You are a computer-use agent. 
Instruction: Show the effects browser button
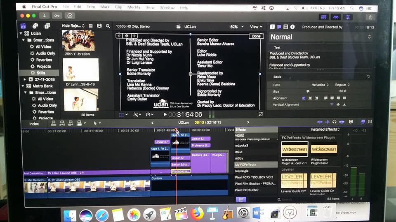pos(363,122)
